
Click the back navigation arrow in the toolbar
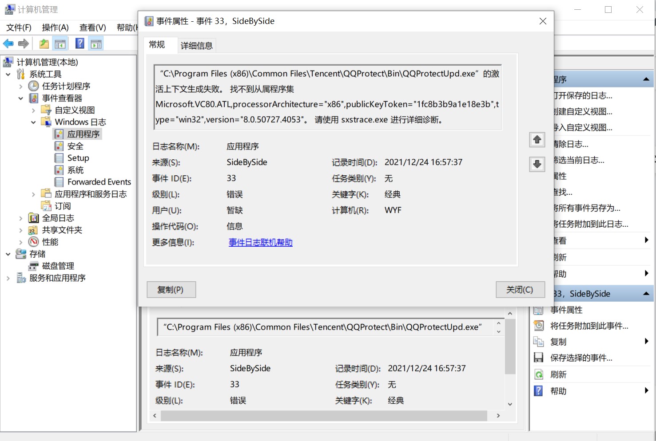pyautogui.click(x=8, y=43)
